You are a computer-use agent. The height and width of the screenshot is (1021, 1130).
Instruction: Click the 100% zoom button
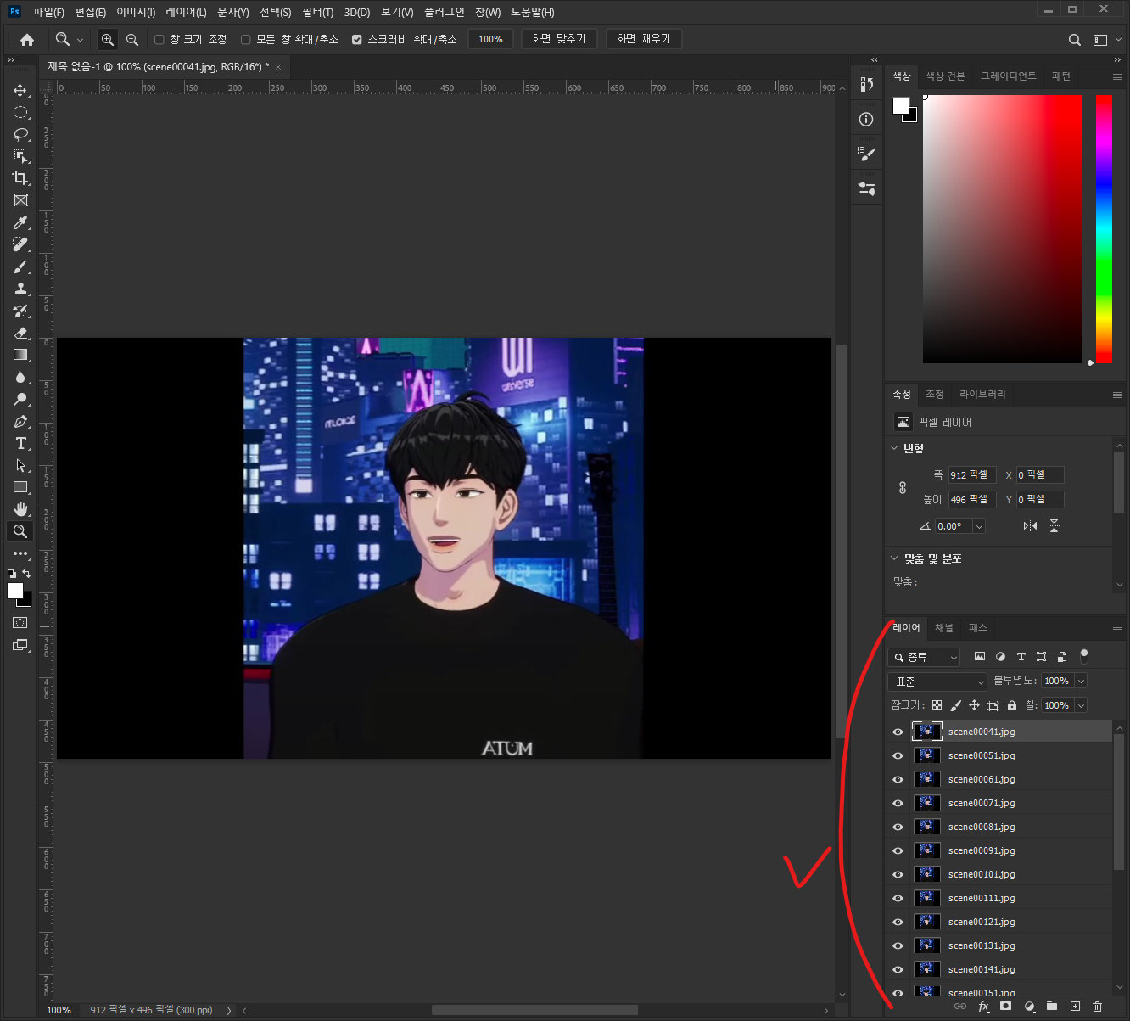[x=490, y=39]
